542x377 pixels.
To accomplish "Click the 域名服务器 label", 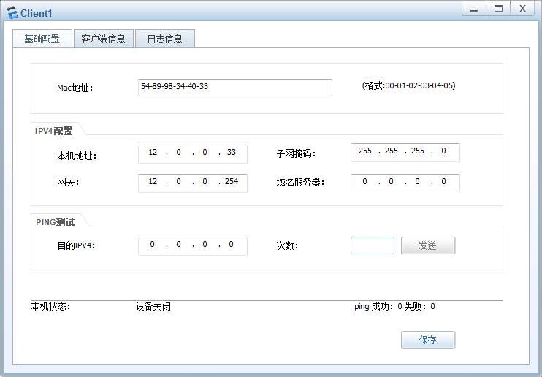I will [300, 182].
